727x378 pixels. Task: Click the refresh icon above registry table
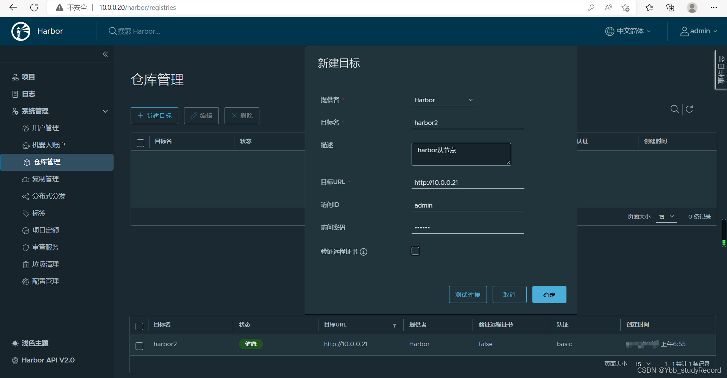690,109
